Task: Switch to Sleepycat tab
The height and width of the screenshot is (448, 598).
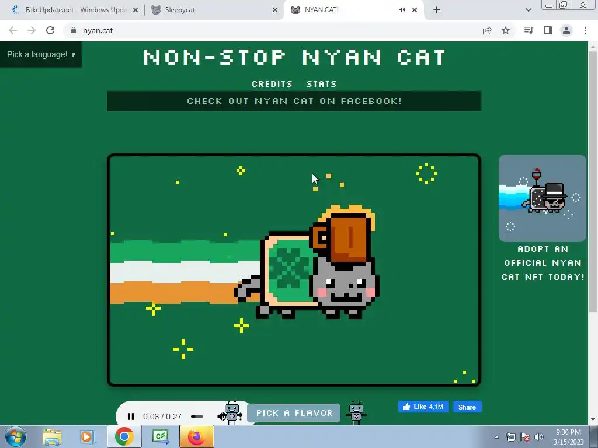Action: pyautogui.click(x=214, y=10)
